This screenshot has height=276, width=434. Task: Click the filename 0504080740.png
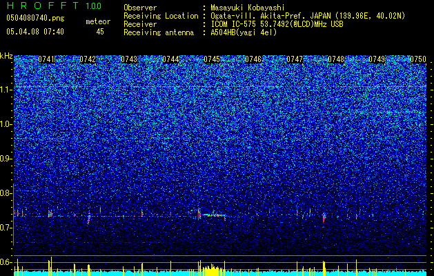(35, 18)
